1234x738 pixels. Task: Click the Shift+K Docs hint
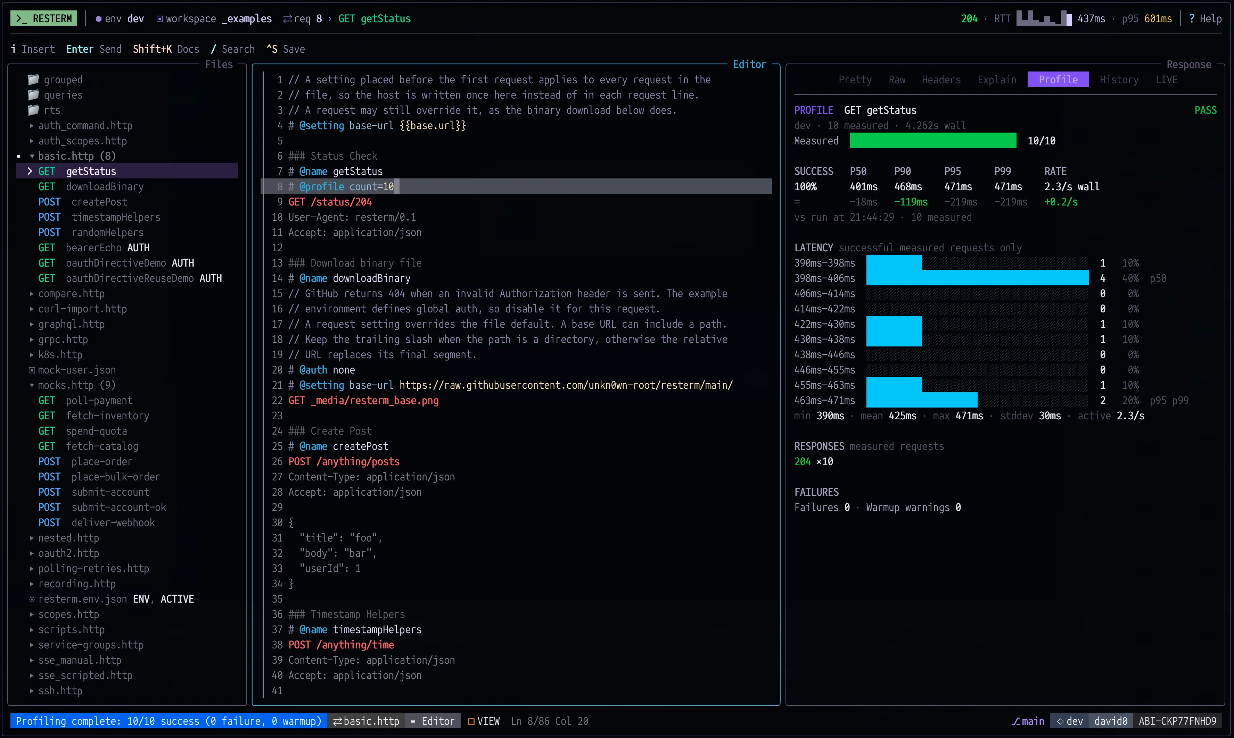coord(166,49)
